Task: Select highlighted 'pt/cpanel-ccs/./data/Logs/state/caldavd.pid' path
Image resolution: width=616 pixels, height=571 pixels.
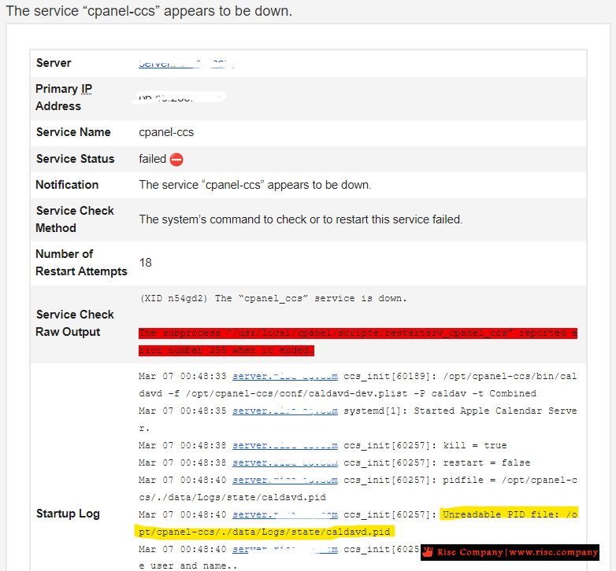Action: 265,532
